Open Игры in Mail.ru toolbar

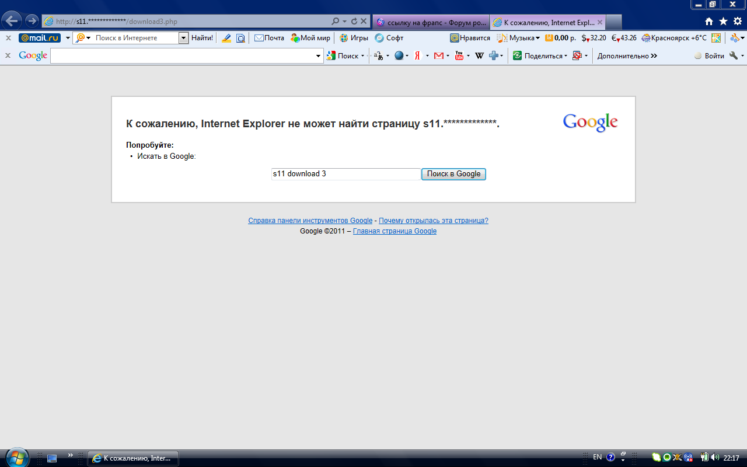click(x=354, y=38)
